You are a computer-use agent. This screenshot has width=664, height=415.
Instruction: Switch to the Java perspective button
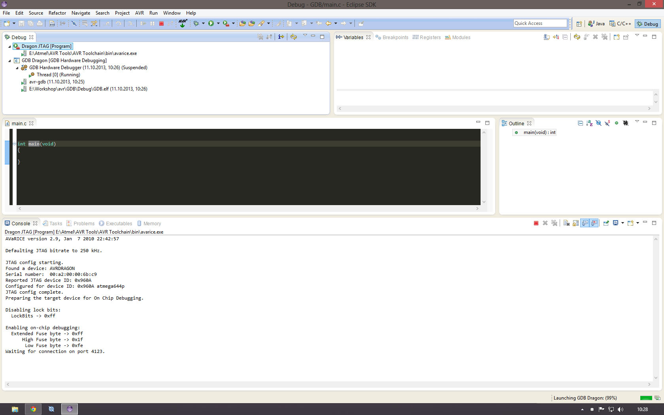596,23
